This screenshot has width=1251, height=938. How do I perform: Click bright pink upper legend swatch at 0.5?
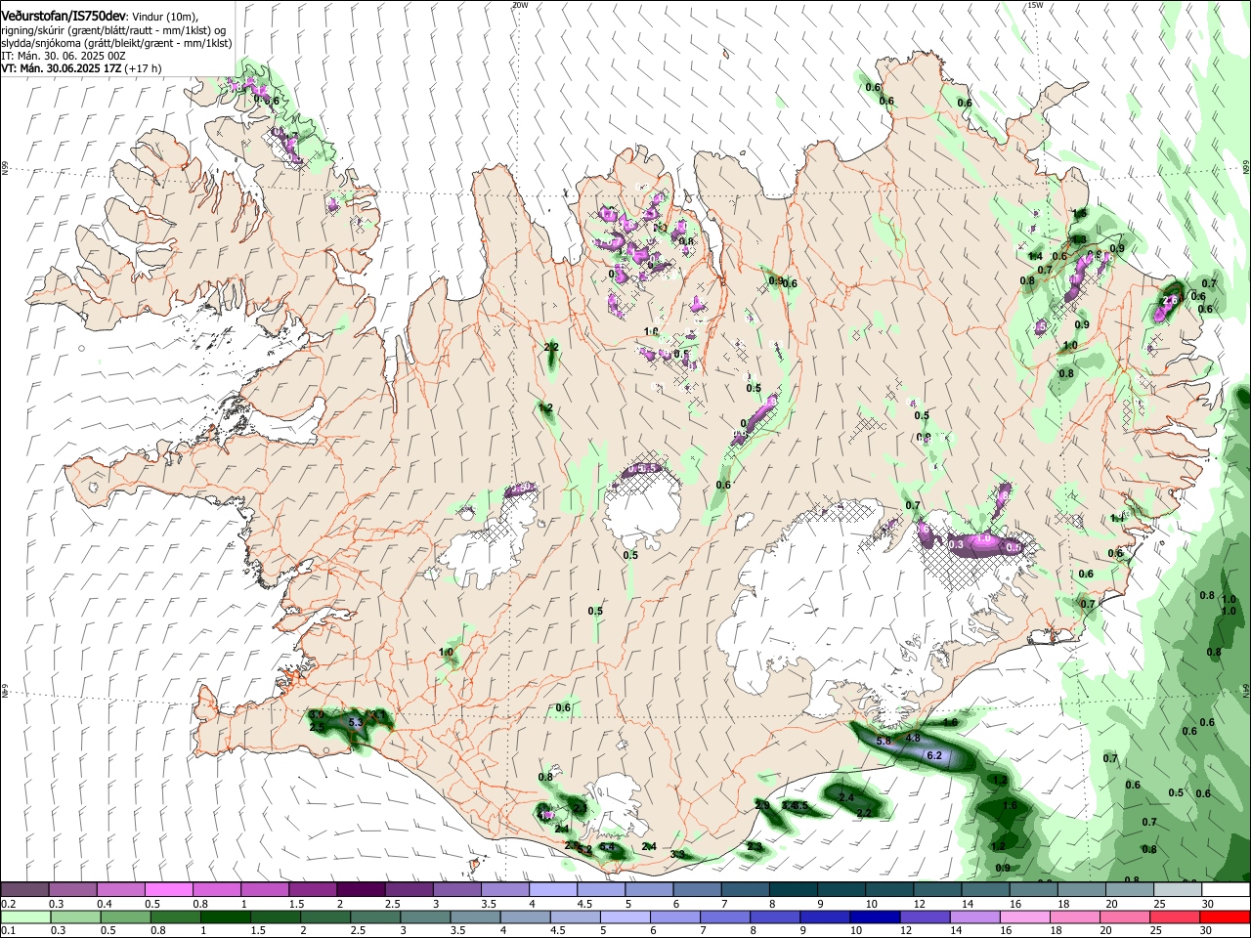pyautogui.click(x=168, y=889)
